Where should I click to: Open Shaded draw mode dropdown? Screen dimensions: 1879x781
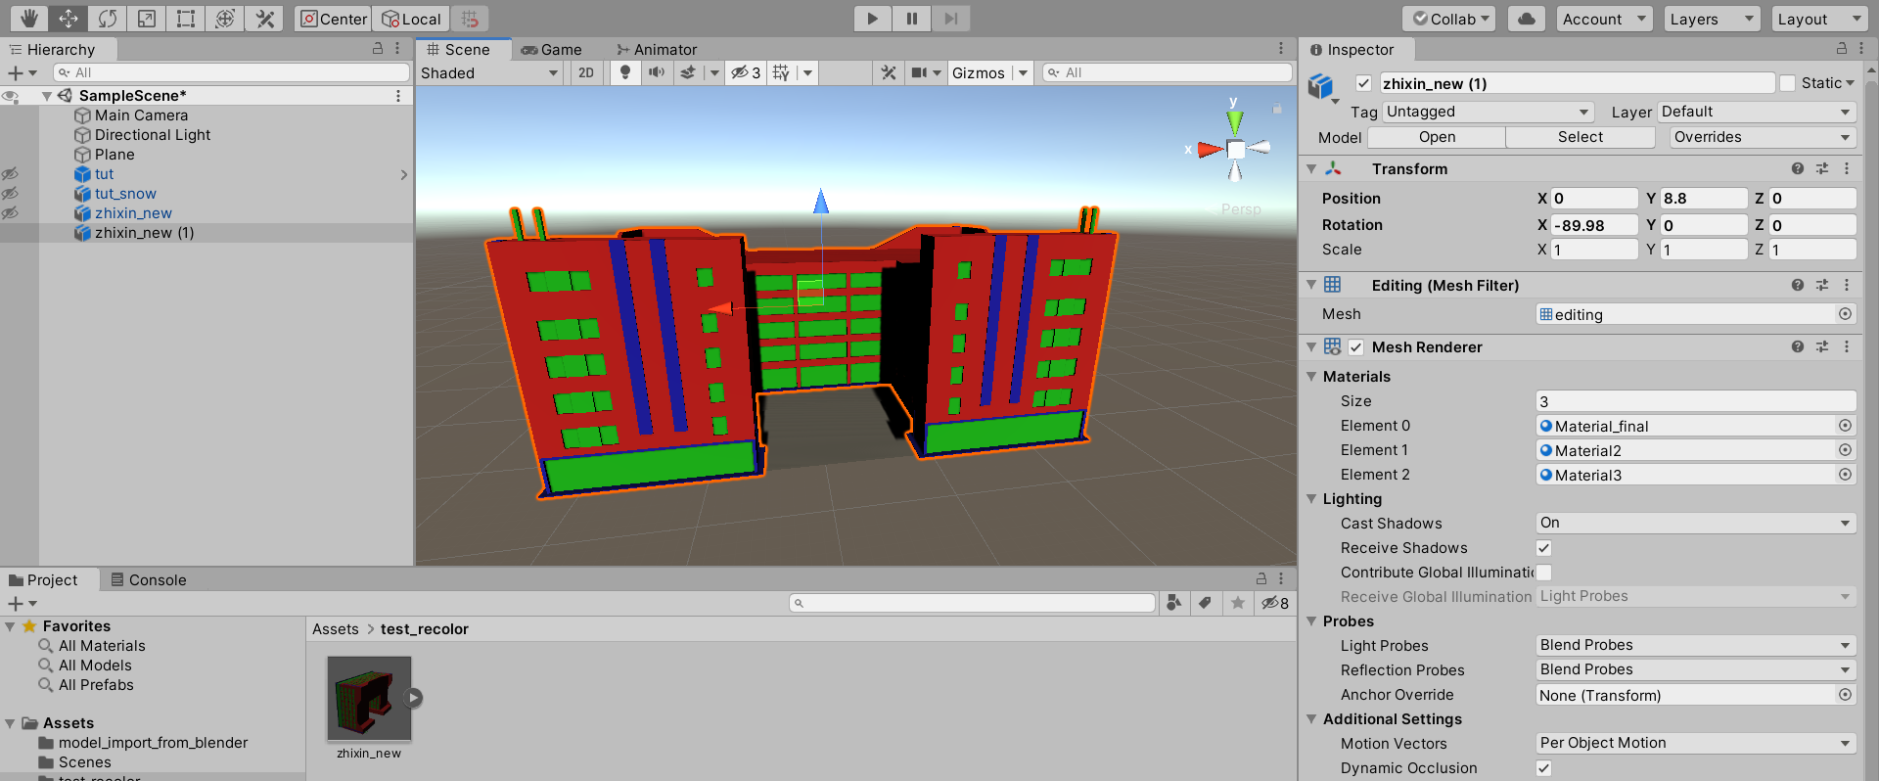pyautogui.click(x=489, y=72)
